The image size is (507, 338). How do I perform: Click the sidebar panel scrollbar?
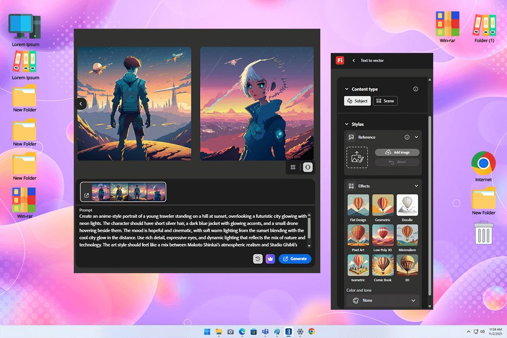tap(430, 205)
